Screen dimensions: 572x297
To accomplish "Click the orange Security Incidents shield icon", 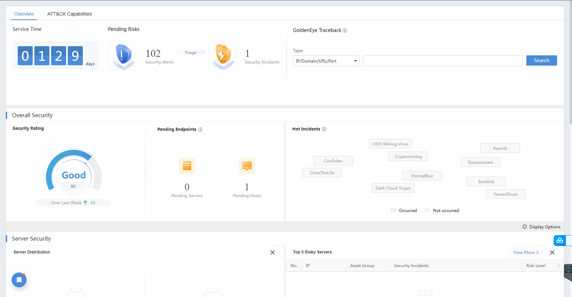I will [x=223, y=56].
